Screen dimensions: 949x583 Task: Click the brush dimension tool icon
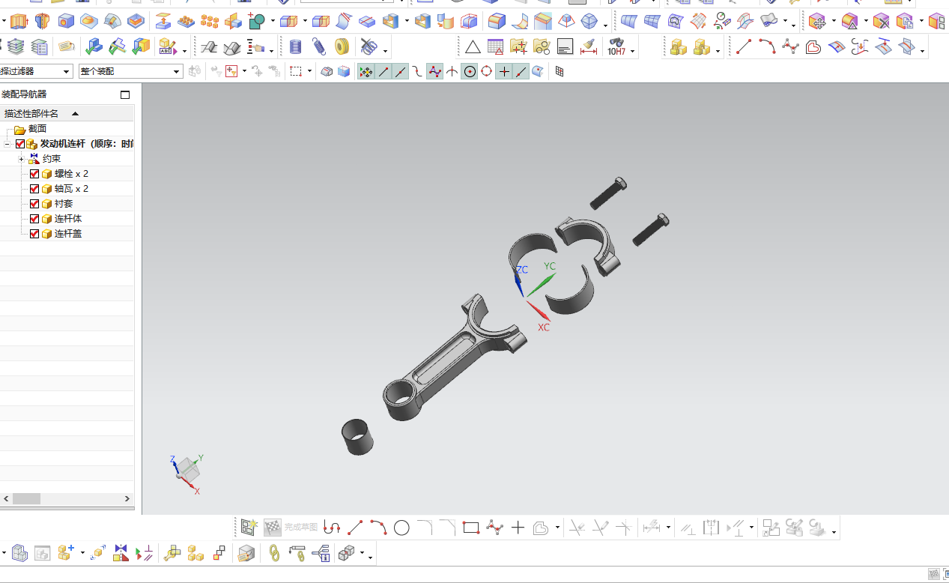(589, 47)
